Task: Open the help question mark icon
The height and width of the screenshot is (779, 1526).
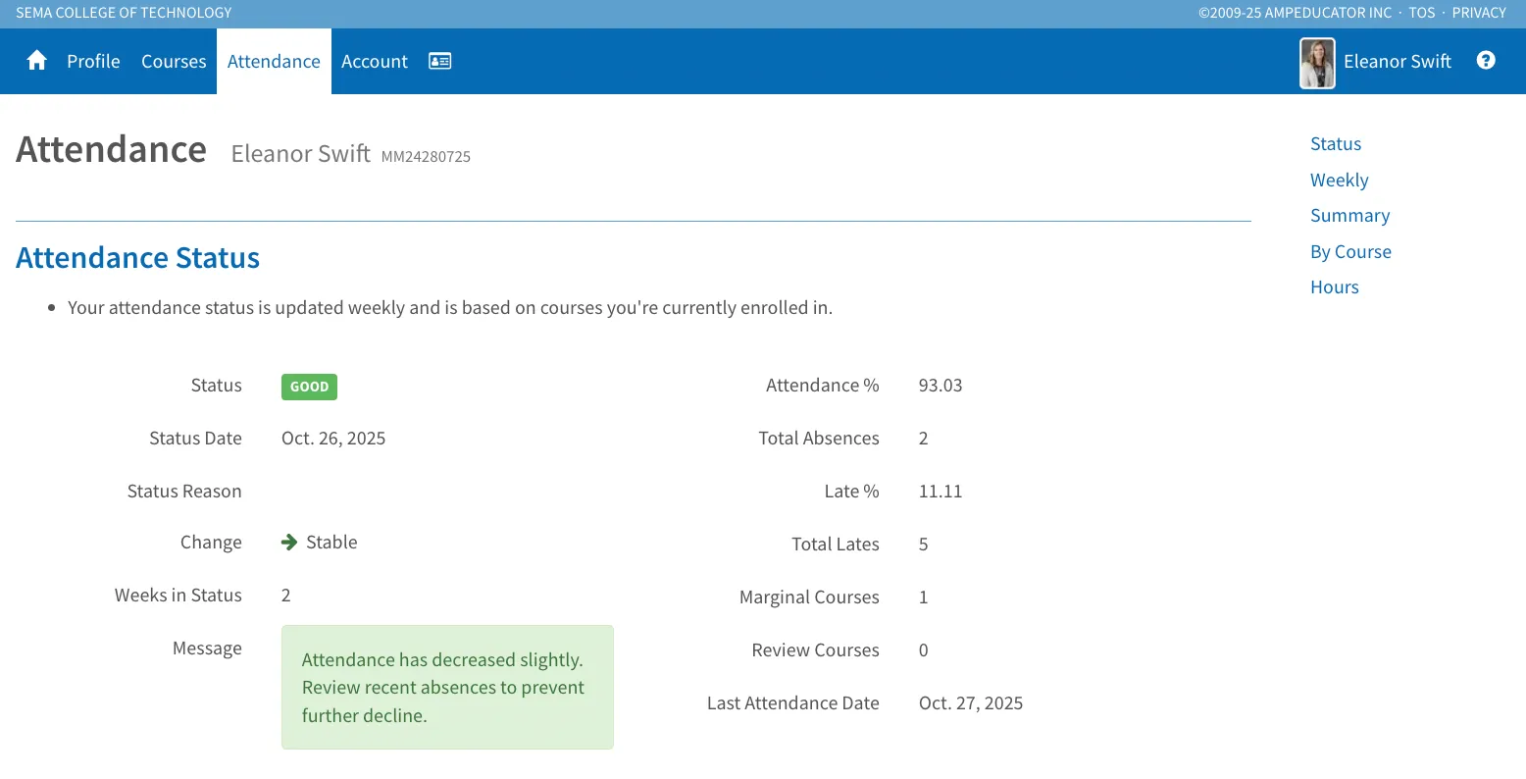Action: pos(1486,61)
